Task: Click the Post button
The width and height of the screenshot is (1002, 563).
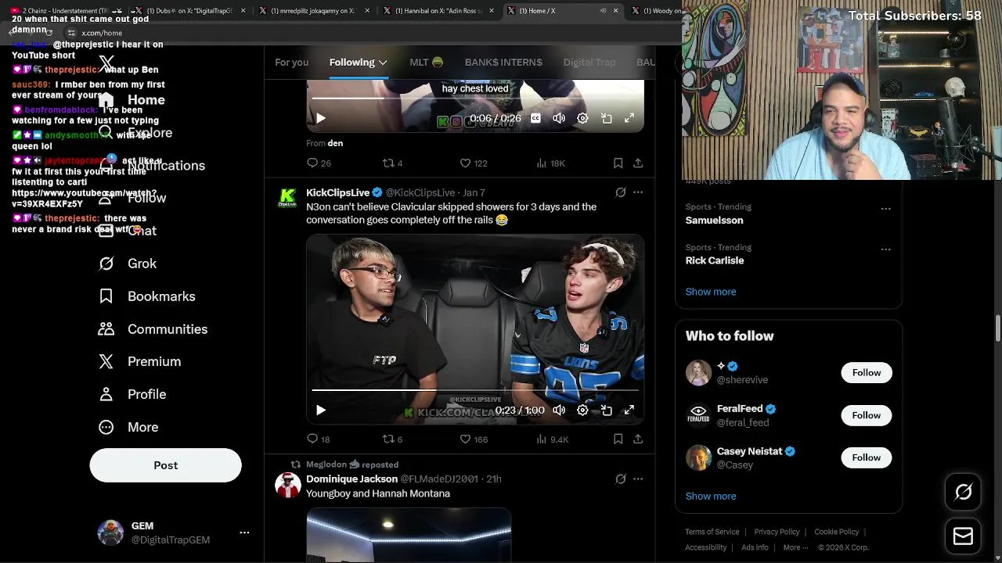Action: 165,465
